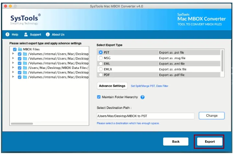Close the SysTools Mac MBOX Converter window

(x=6, y=6)
